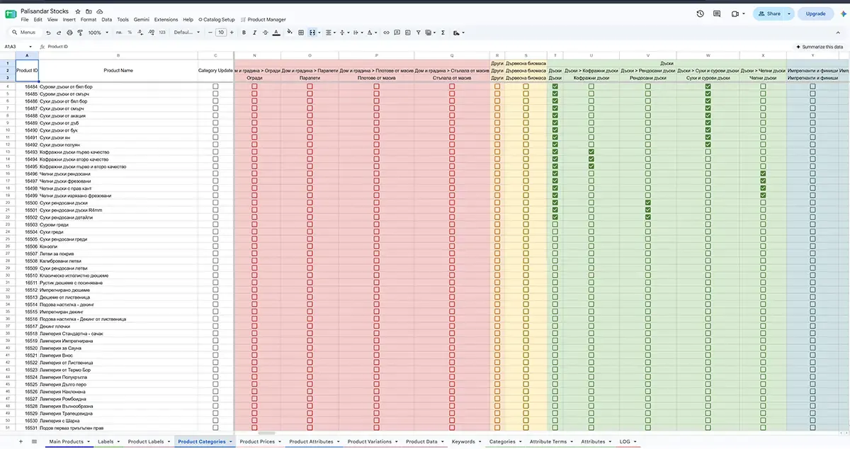This screenshot has width=850, height=449.
Task: Open the text rotation dropdown
Action: 372,33
